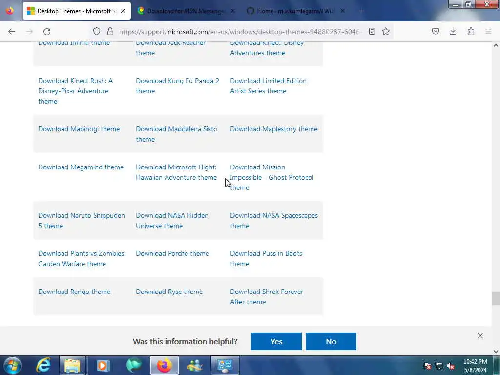
Task: Open the taskbar clock and date
Action: 475,366
